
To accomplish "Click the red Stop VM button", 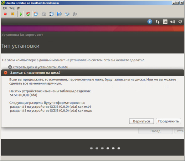I will (5, 14).
